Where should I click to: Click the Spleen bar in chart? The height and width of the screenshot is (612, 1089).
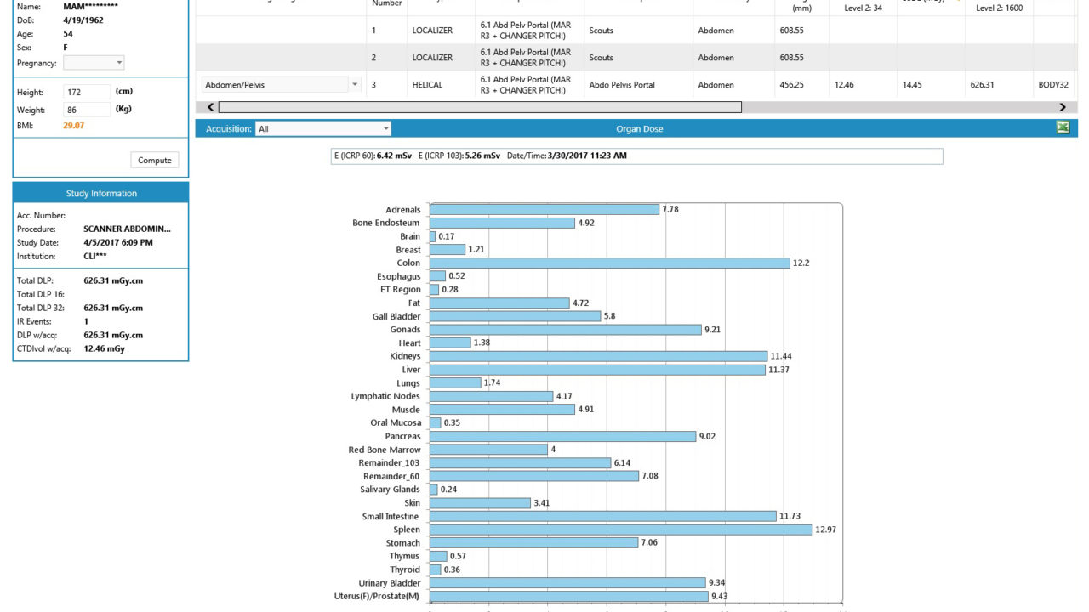621,530
